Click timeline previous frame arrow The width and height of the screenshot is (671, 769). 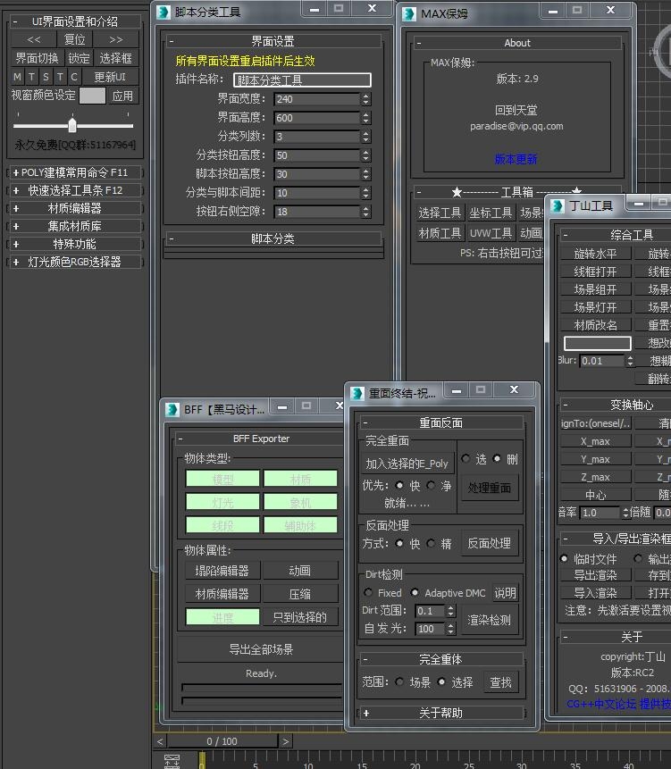point(160,741)
